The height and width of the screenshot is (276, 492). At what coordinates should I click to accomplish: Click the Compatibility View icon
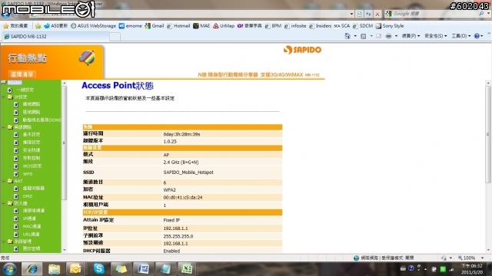(x=360, y=14)
